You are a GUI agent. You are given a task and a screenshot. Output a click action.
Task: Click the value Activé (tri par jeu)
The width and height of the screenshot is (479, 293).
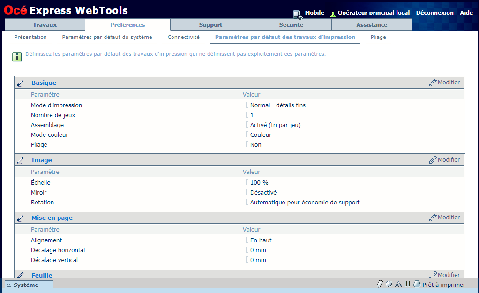pyautogui.click(x=275, y=125)
